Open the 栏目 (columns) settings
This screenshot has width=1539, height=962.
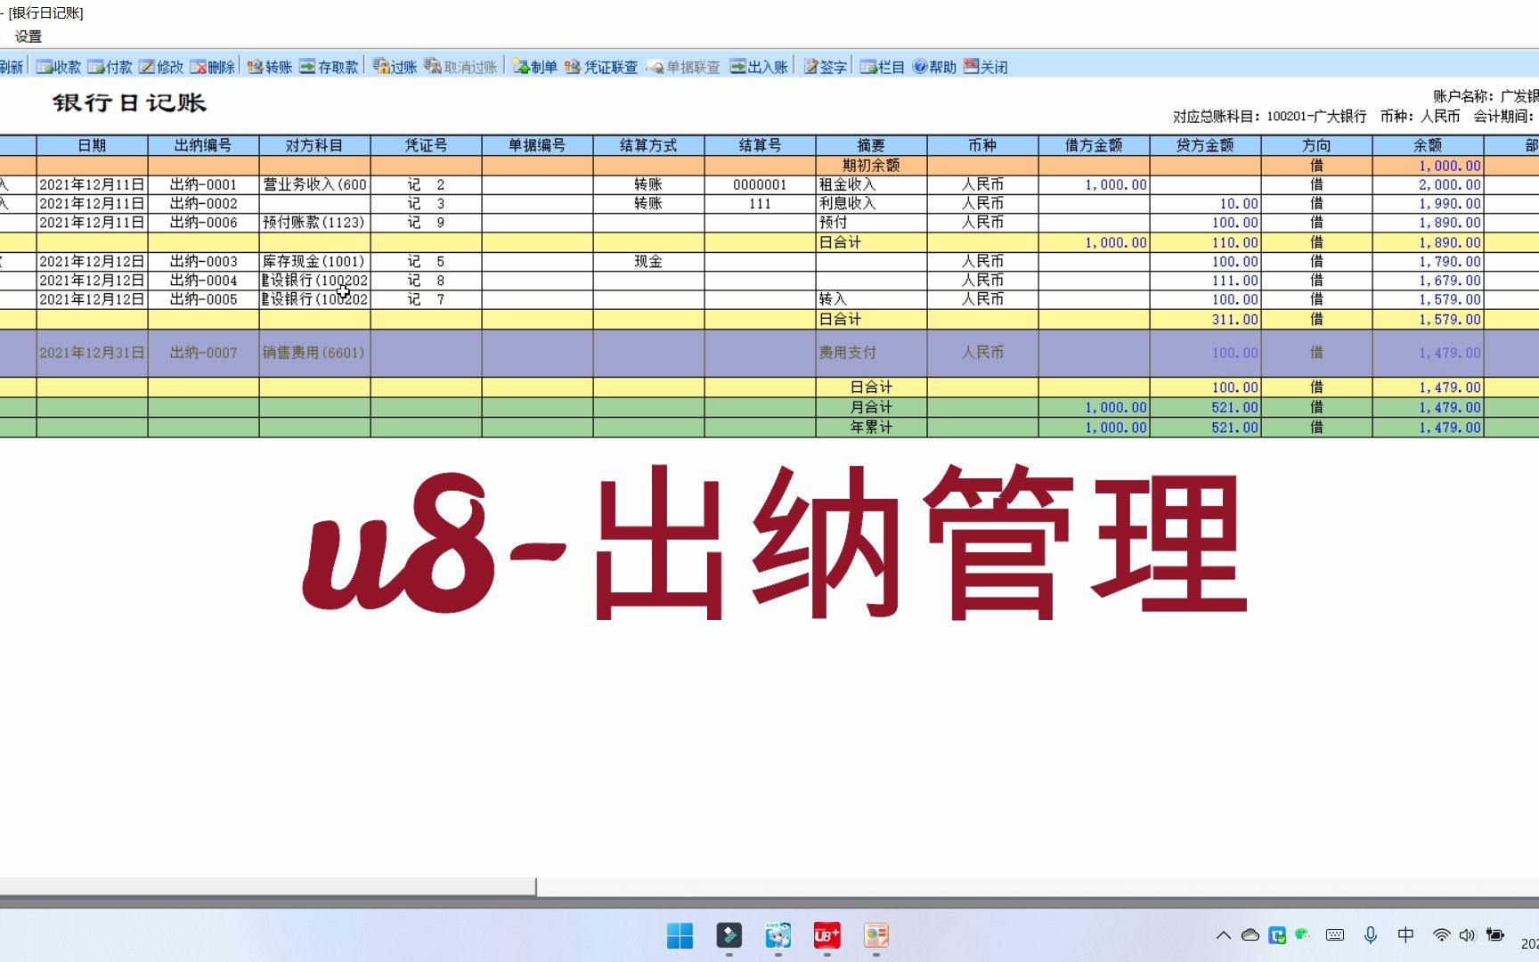(x=882, y=67)
